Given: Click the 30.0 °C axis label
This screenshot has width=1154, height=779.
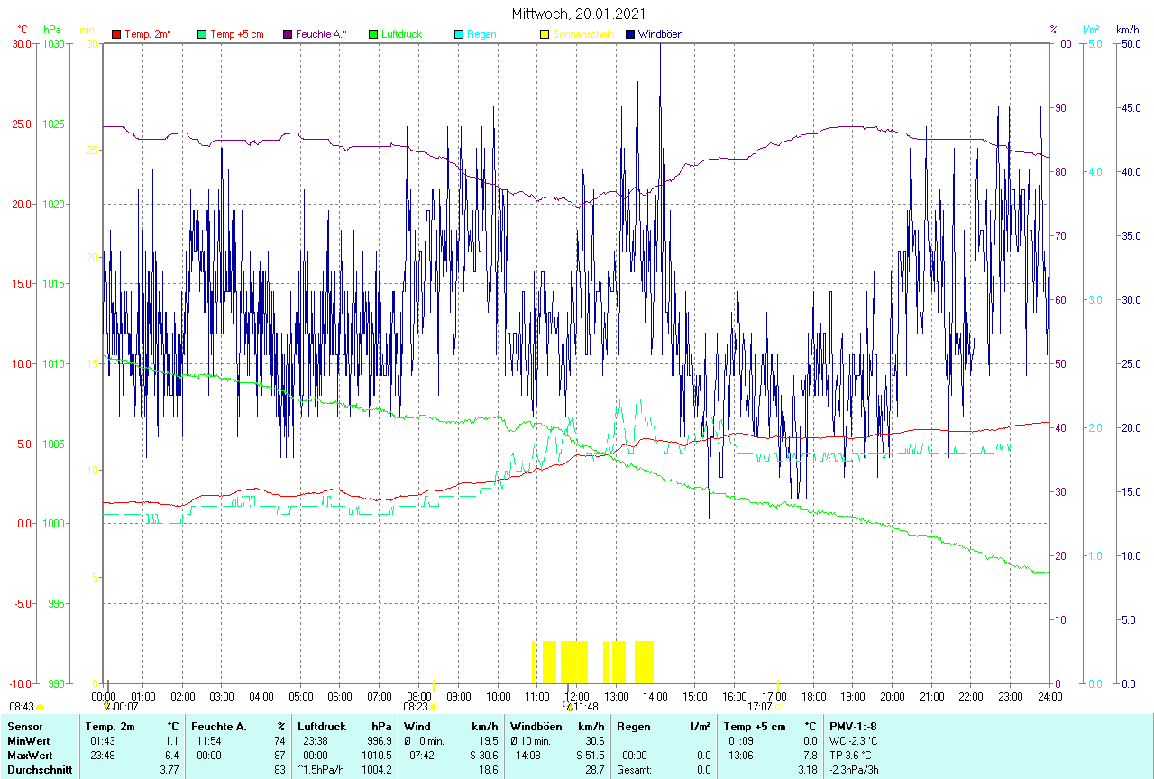Looking at the screenshot, I should point(21,44).
